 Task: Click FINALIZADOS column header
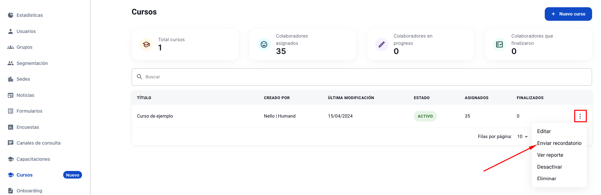click(530, 98)
